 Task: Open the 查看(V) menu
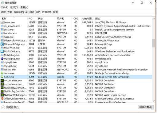tap(24, 7)
